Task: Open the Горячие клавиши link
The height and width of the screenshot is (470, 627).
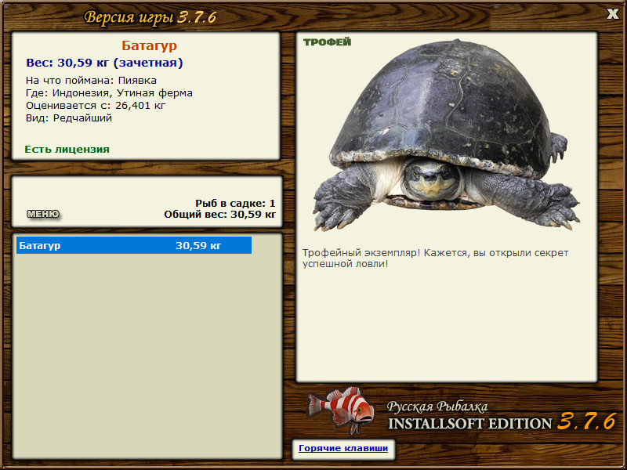Action: pos(343,448)
